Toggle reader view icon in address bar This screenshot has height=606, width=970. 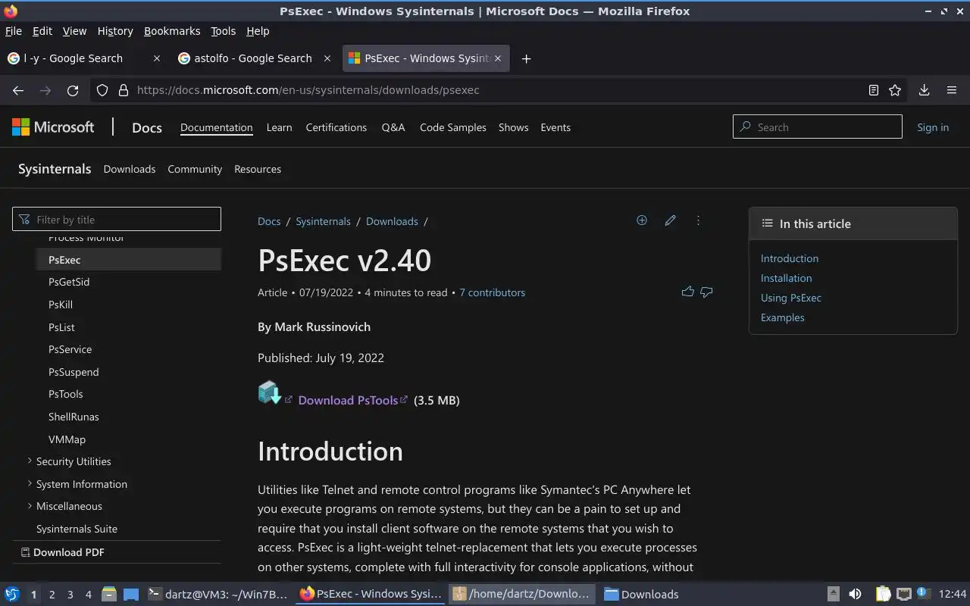pos(873,90)
